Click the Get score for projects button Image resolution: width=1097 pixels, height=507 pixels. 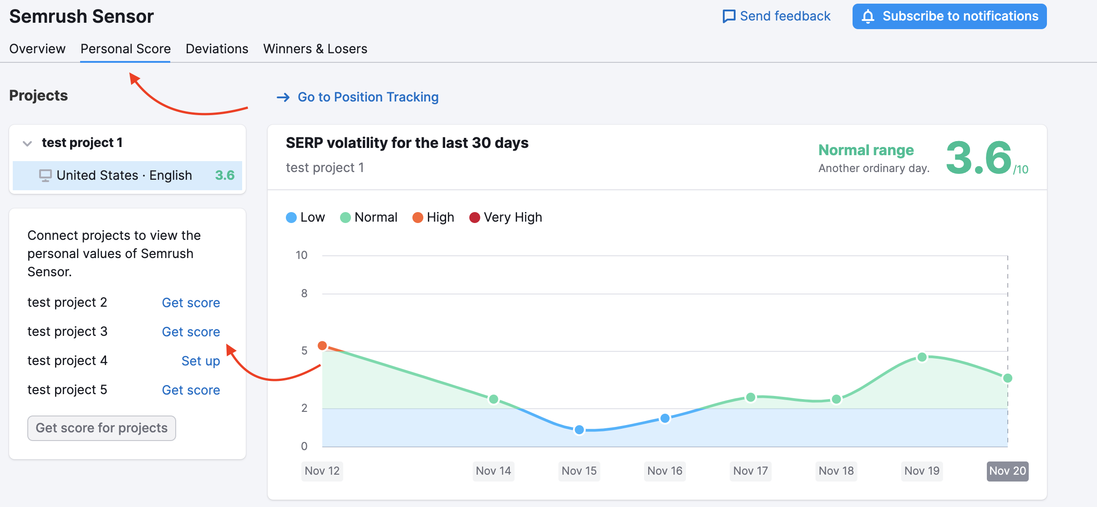[102, 427]
